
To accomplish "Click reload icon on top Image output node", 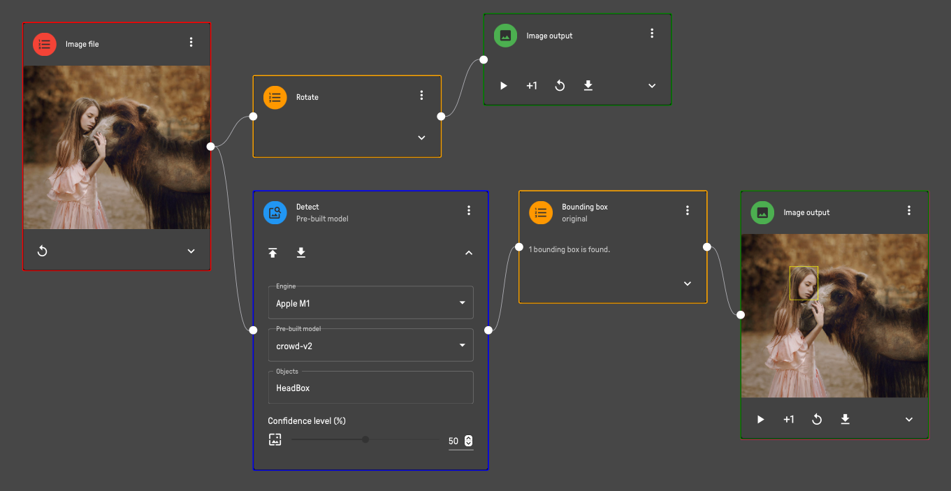I will pos(560,86).
